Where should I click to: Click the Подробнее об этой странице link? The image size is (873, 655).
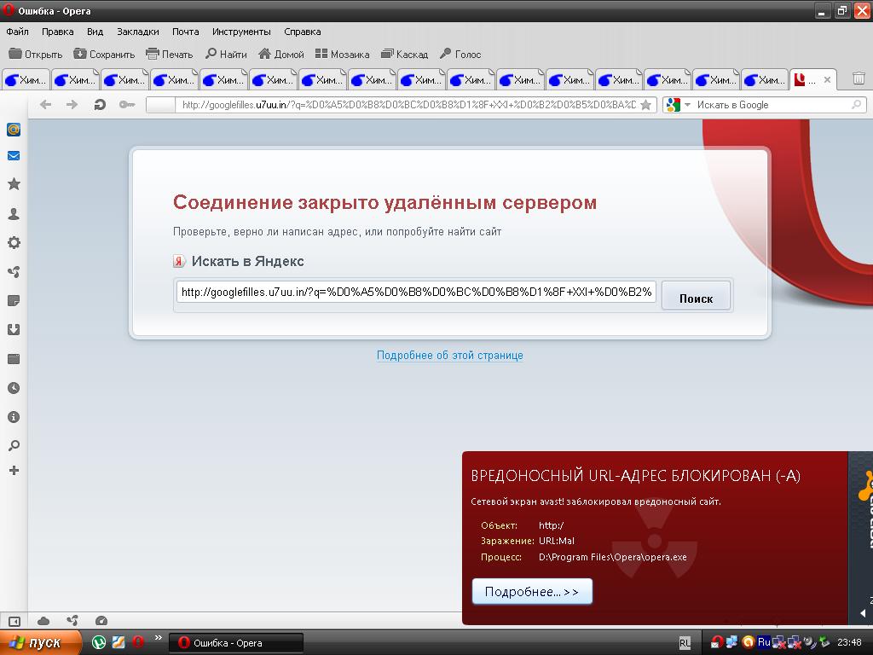point(449,356)
